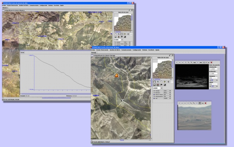
Task: Open Comunicaciones menu in the front window
Action: 126,50
